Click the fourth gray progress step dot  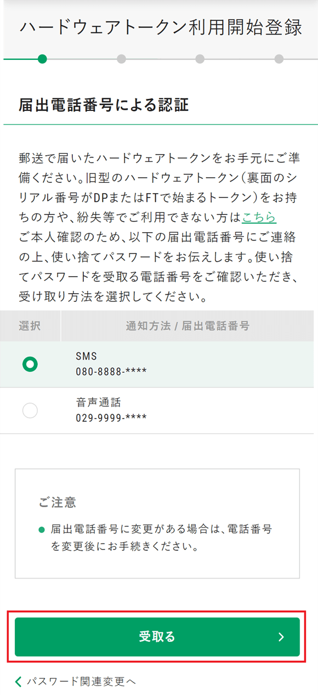point(279,59)
